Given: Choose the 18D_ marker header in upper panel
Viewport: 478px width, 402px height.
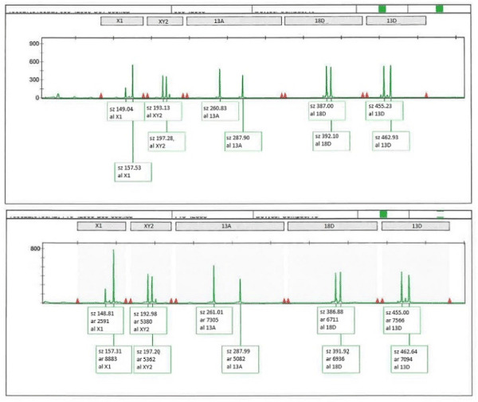Looking at the screenshot, I should coord(323,21).
